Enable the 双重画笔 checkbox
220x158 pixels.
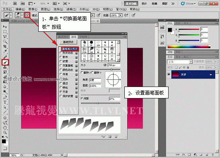pyautogui.click(x=61, y=66)
